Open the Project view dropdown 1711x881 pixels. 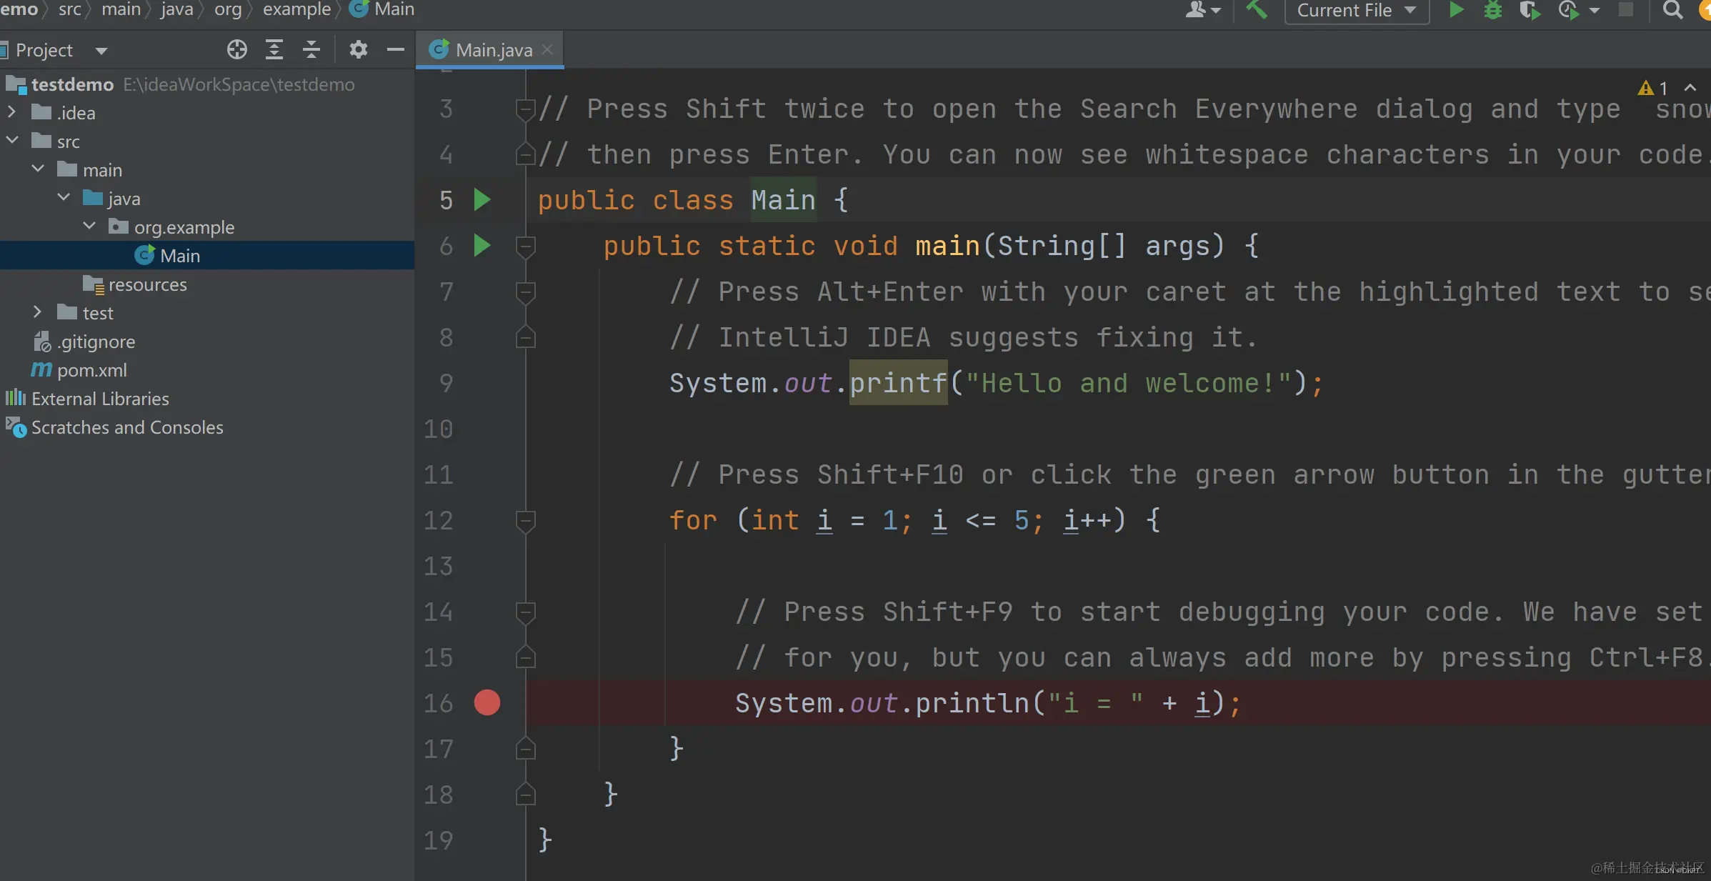101,51
